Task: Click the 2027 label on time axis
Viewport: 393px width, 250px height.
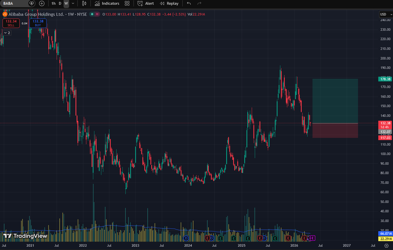Action: click(x=347, y=245)
